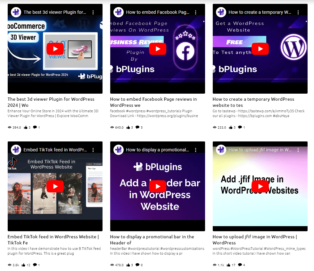Click the comment icon under Facebook reviews video
The height and width of the screenshot is (271, 314).
(137, 127)
